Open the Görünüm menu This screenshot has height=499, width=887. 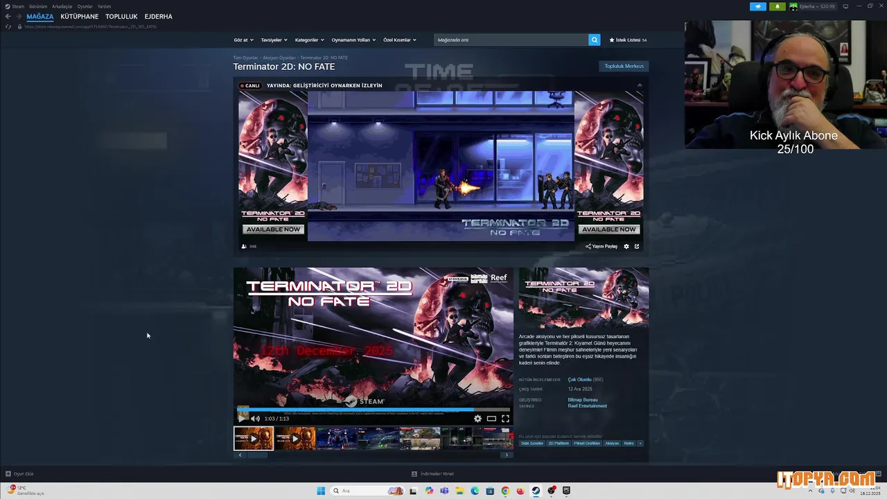(38, 6)
